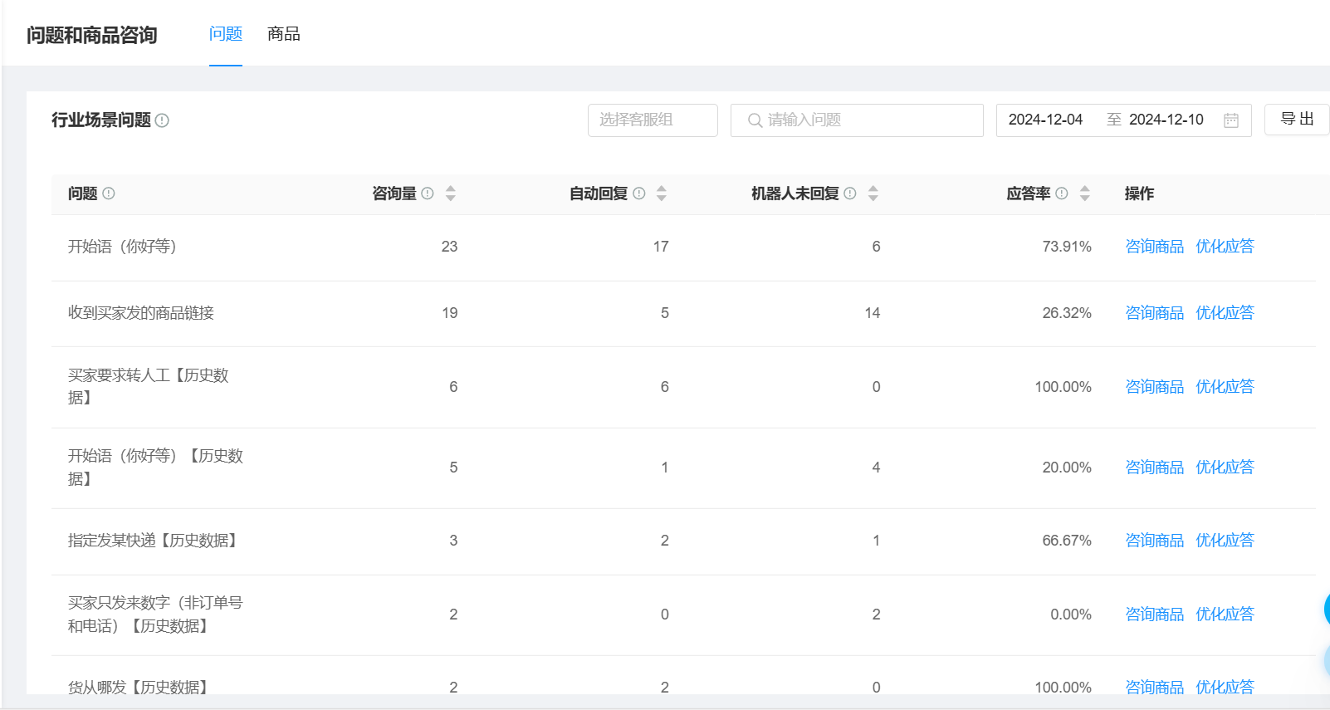The image size is (1330, 710).
Task: Open 咨询商品 for 买家要求转人工 row
Action: (x=1155, y=387)
